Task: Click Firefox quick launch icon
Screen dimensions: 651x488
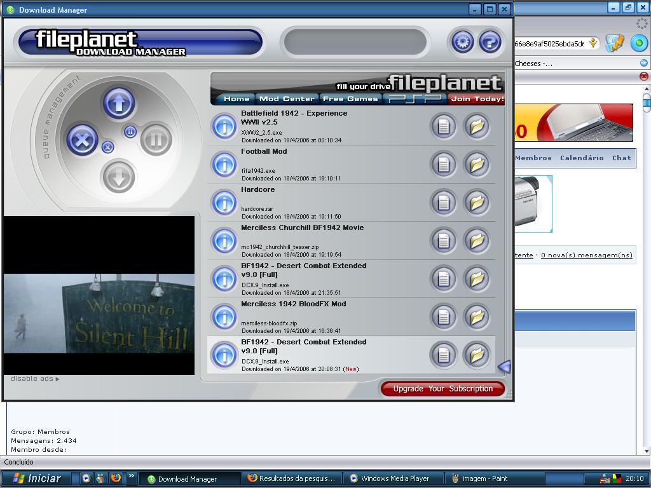Action: click(x=116, y=478)
